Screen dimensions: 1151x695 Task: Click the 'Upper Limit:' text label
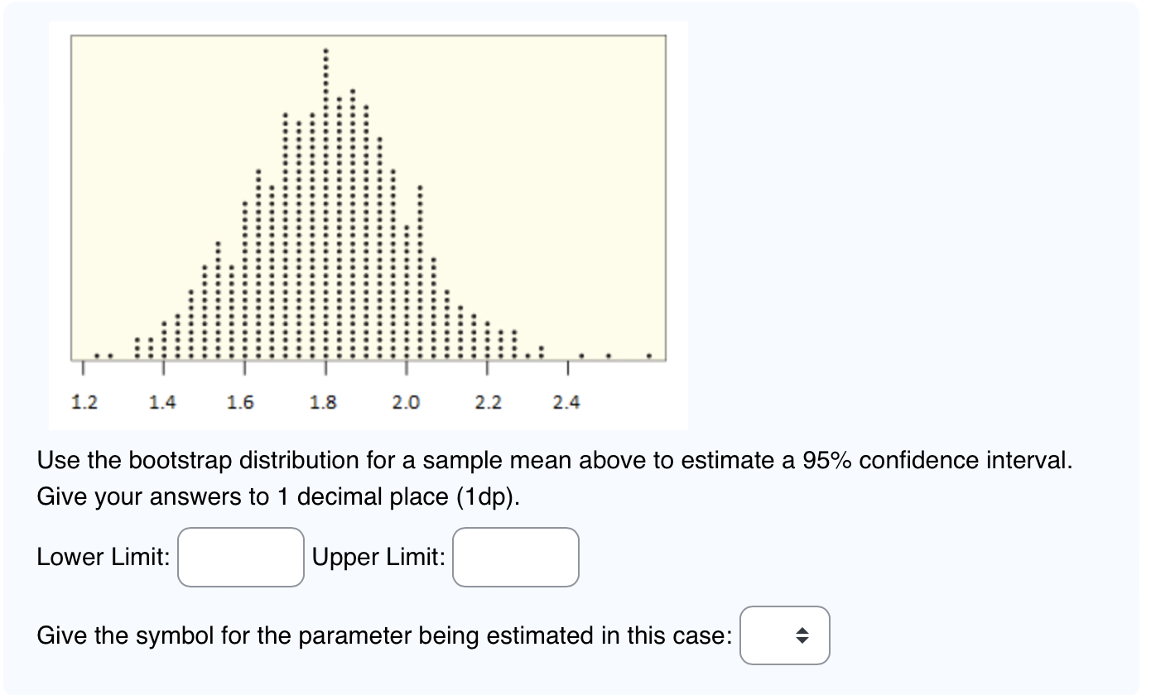coord(378,557)
